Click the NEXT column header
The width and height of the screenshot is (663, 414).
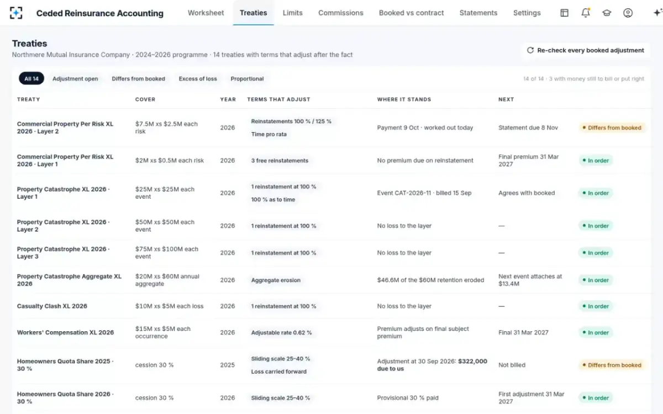point(506,99)
